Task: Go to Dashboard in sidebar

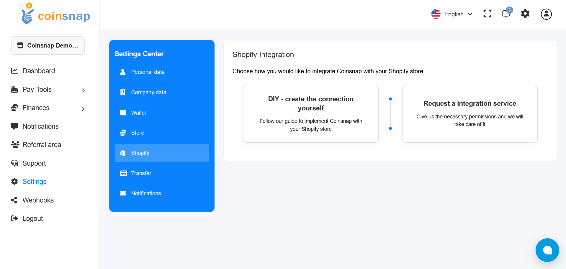Action: tap(39, 71)
